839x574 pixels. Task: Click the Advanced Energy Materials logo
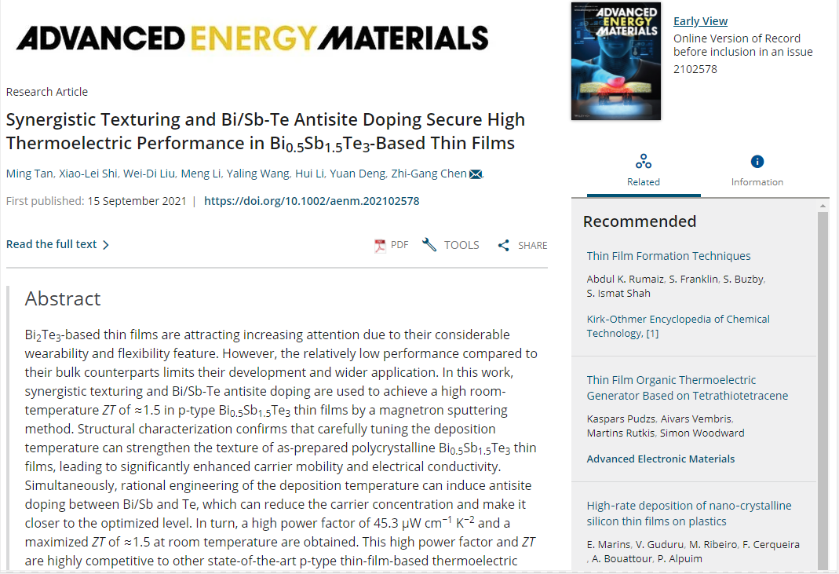pyautogui.click(x=252, y=37)
